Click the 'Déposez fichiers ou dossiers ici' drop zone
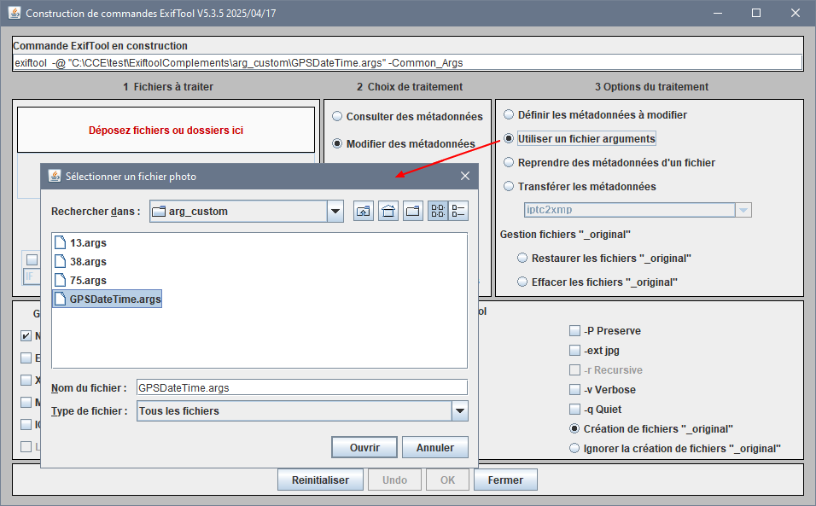Screen dimensions: 816x506 (166, 130)
